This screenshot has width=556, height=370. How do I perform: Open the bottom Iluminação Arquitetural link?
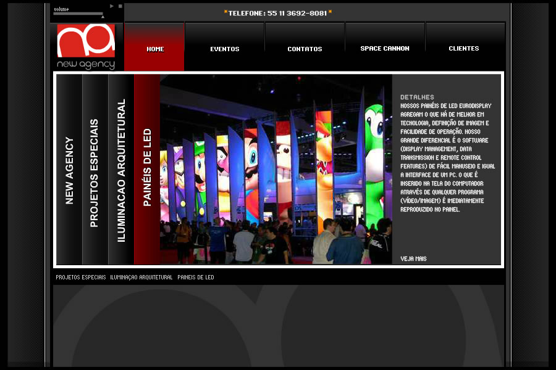[x=141, y=277]
